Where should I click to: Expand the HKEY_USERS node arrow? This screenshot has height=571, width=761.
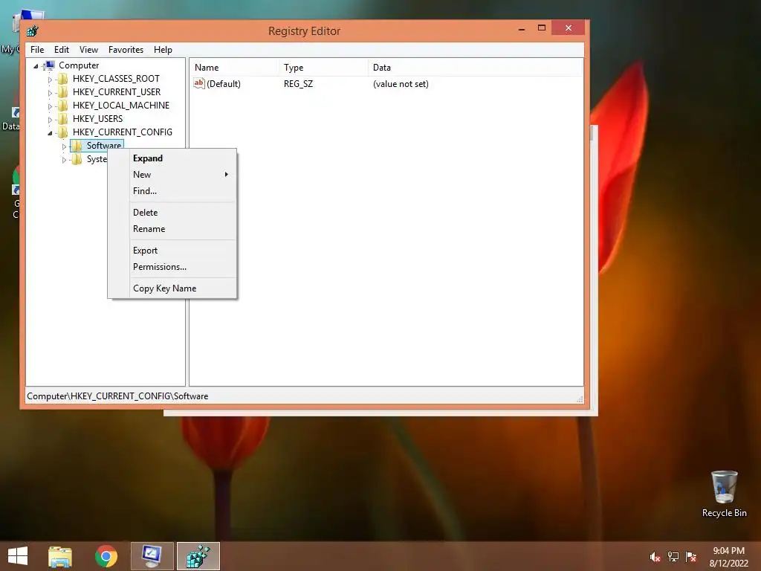tap(50, 120)
